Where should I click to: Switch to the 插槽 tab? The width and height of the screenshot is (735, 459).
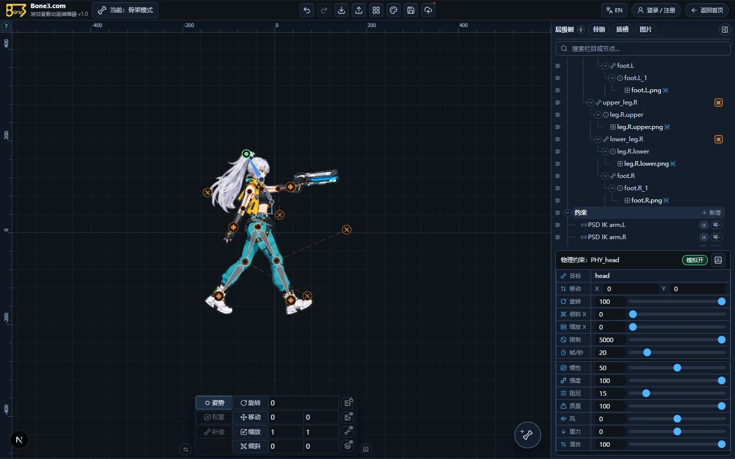622,30
